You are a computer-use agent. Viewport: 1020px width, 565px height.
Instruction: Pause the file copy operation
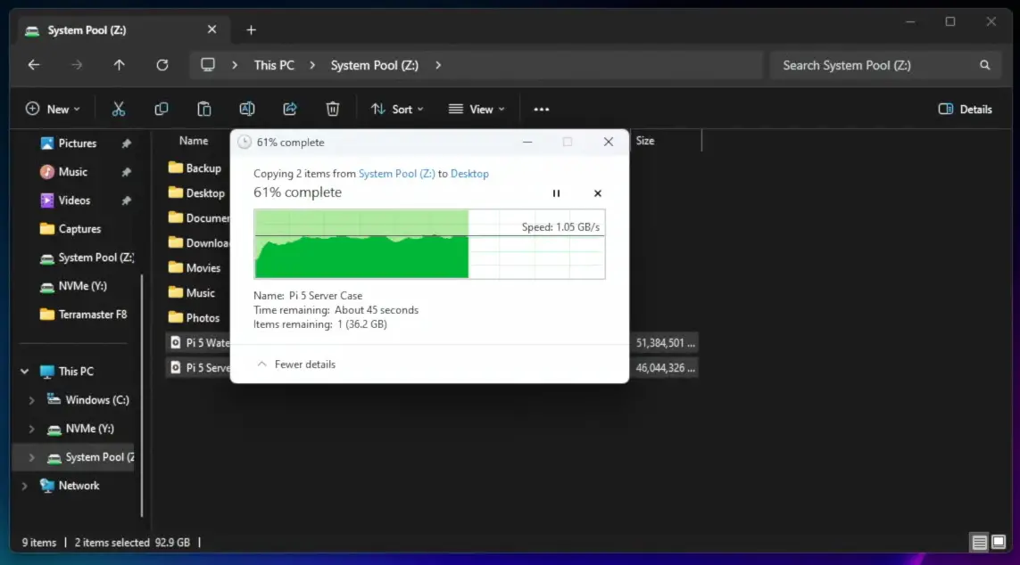tap(556, 193)
